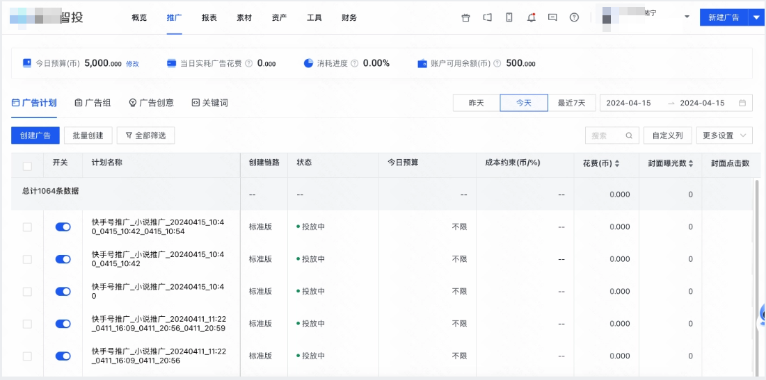Open the end date 2024-04-15 picker
Screen dimensions: 766x380
[702, 103]
